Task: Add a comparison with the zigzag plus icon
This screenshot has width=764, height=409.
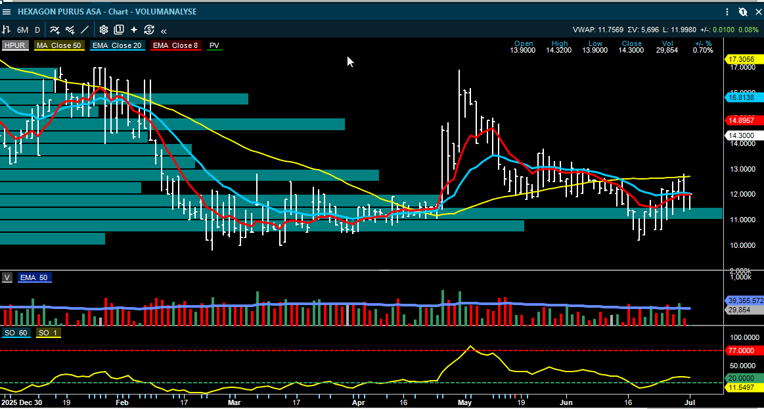Action: click(70, 30)
